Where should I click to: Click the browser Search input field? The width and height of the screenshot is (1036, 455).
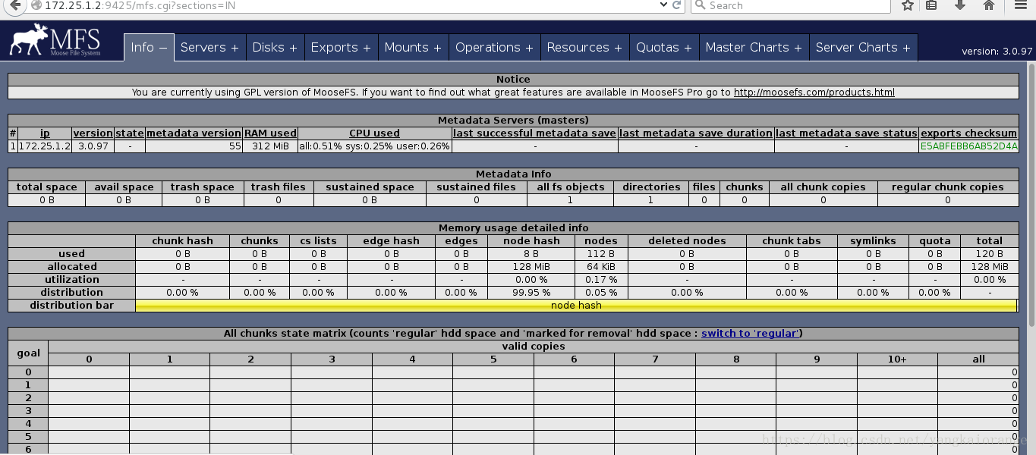(x=789, y=5)
